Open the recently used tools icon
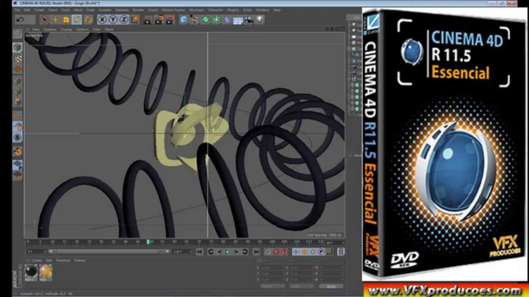This screenshot has width=529, height=297. click(x=88, y=19)
